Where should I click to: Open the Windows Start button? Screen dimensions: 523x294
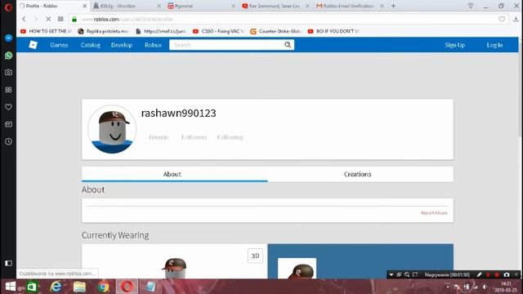click(11, 287)
